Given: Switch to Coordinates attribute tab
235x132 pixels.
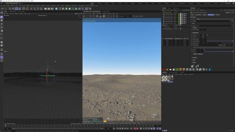Looking at the screenshot, I should pos(198,15).
